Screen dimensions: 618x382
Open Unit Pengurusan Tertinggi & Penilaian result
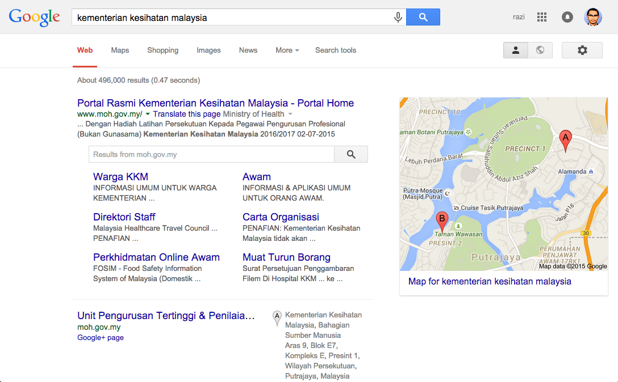coord(166,316)
